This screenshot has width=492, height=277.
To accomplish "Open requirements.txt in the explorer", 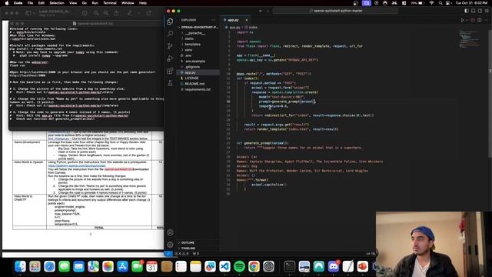I will point(198,89).
